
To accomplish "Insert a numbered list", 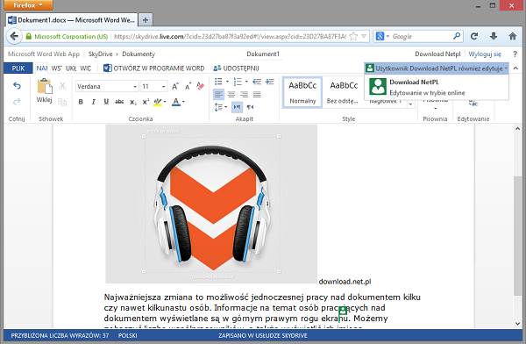I will point(238,82).
